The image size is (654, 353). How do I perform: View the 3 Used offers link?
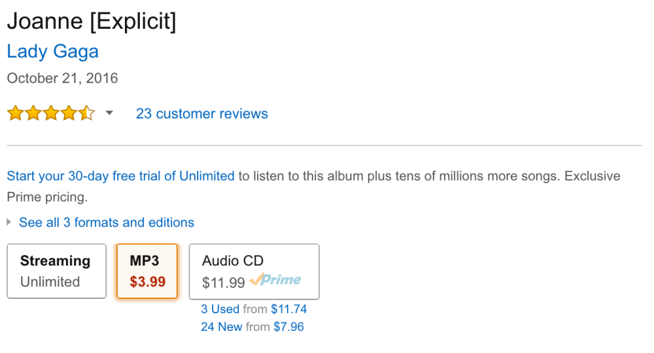tap(221, 309)
